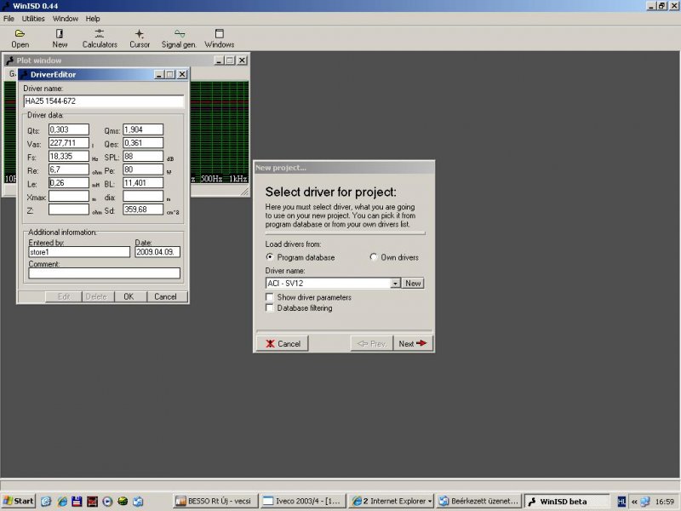This screenshot has width=681, height=511.
Task: Select the WinISD beta taskbar button
Action: point(567,501)
